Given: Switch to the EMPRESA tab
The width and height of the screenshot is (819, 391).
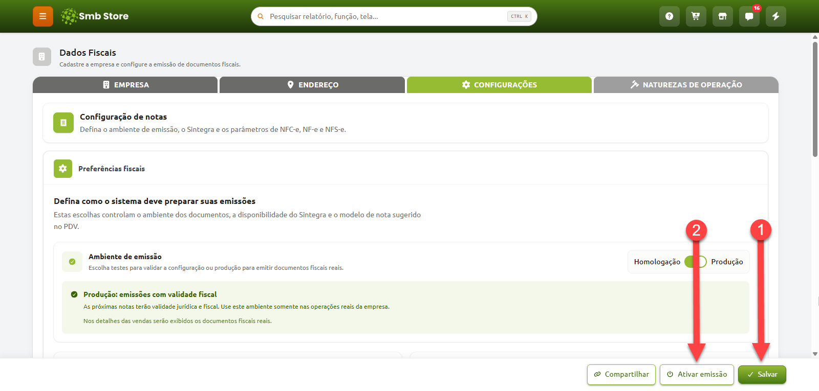Looking at the screenshot, I should (x=125, y=85).
